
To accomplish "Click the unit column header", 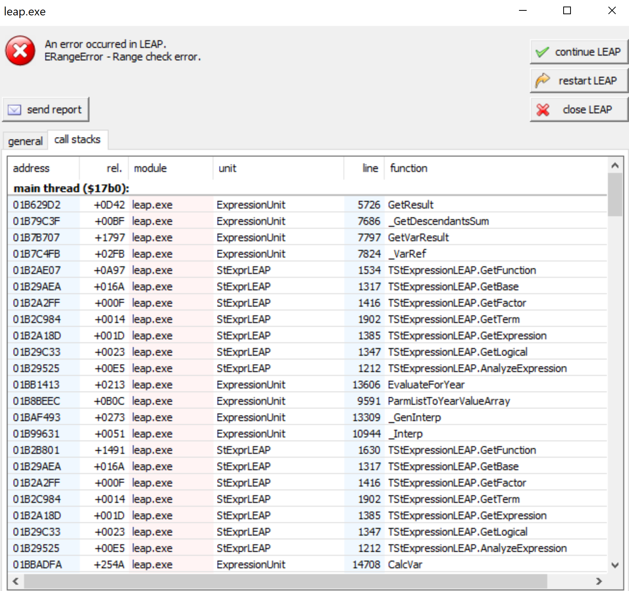I will [x=278, y=168].
